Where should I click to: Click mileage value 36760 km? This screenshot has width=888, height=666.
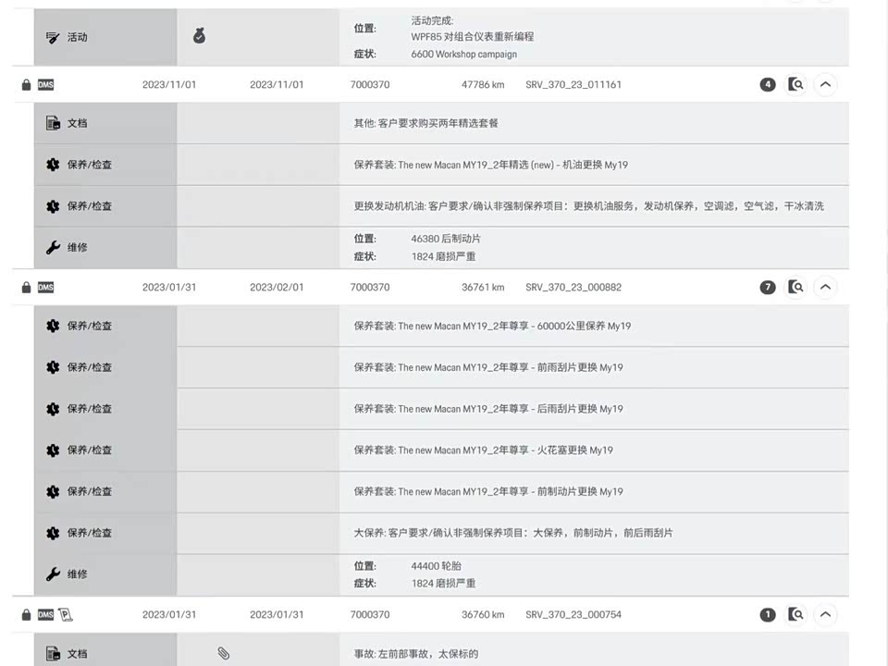pyautogui.click(x=483, y=614)
